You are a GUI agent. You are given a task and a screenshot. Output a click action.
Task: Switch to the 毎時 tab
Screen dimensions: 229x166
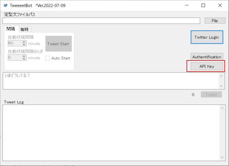[24, 29]
